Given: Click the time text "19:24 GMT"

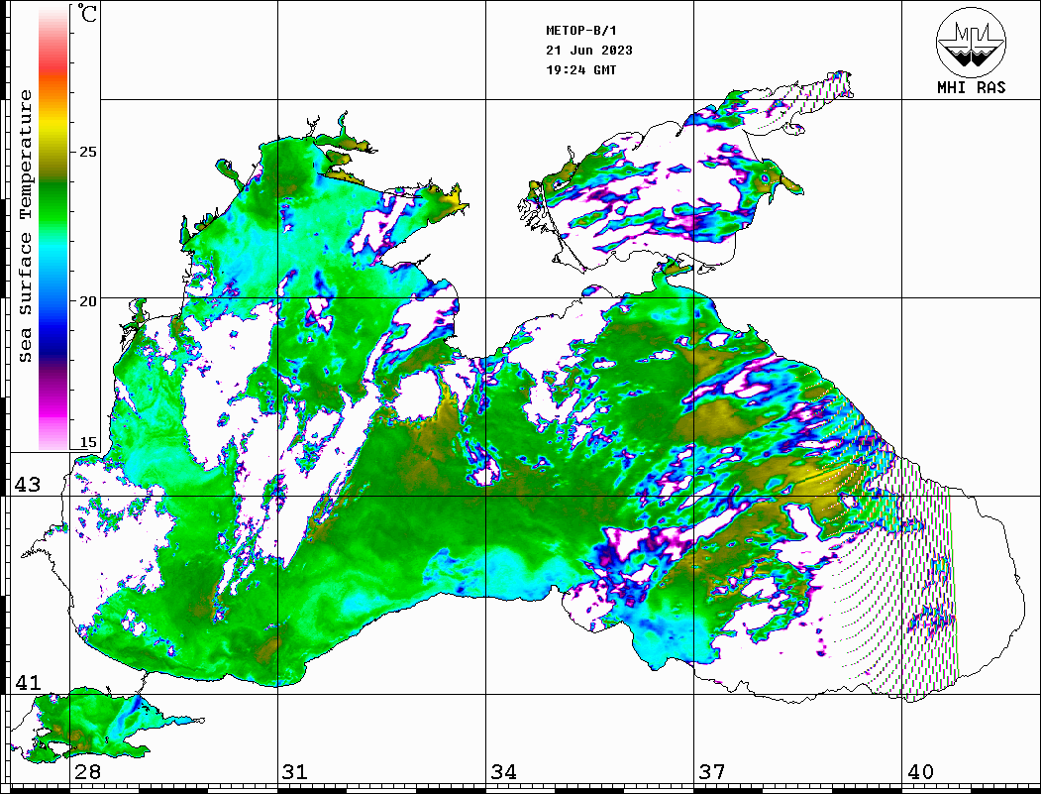Looking at the screenshot, I should point(580,69).
